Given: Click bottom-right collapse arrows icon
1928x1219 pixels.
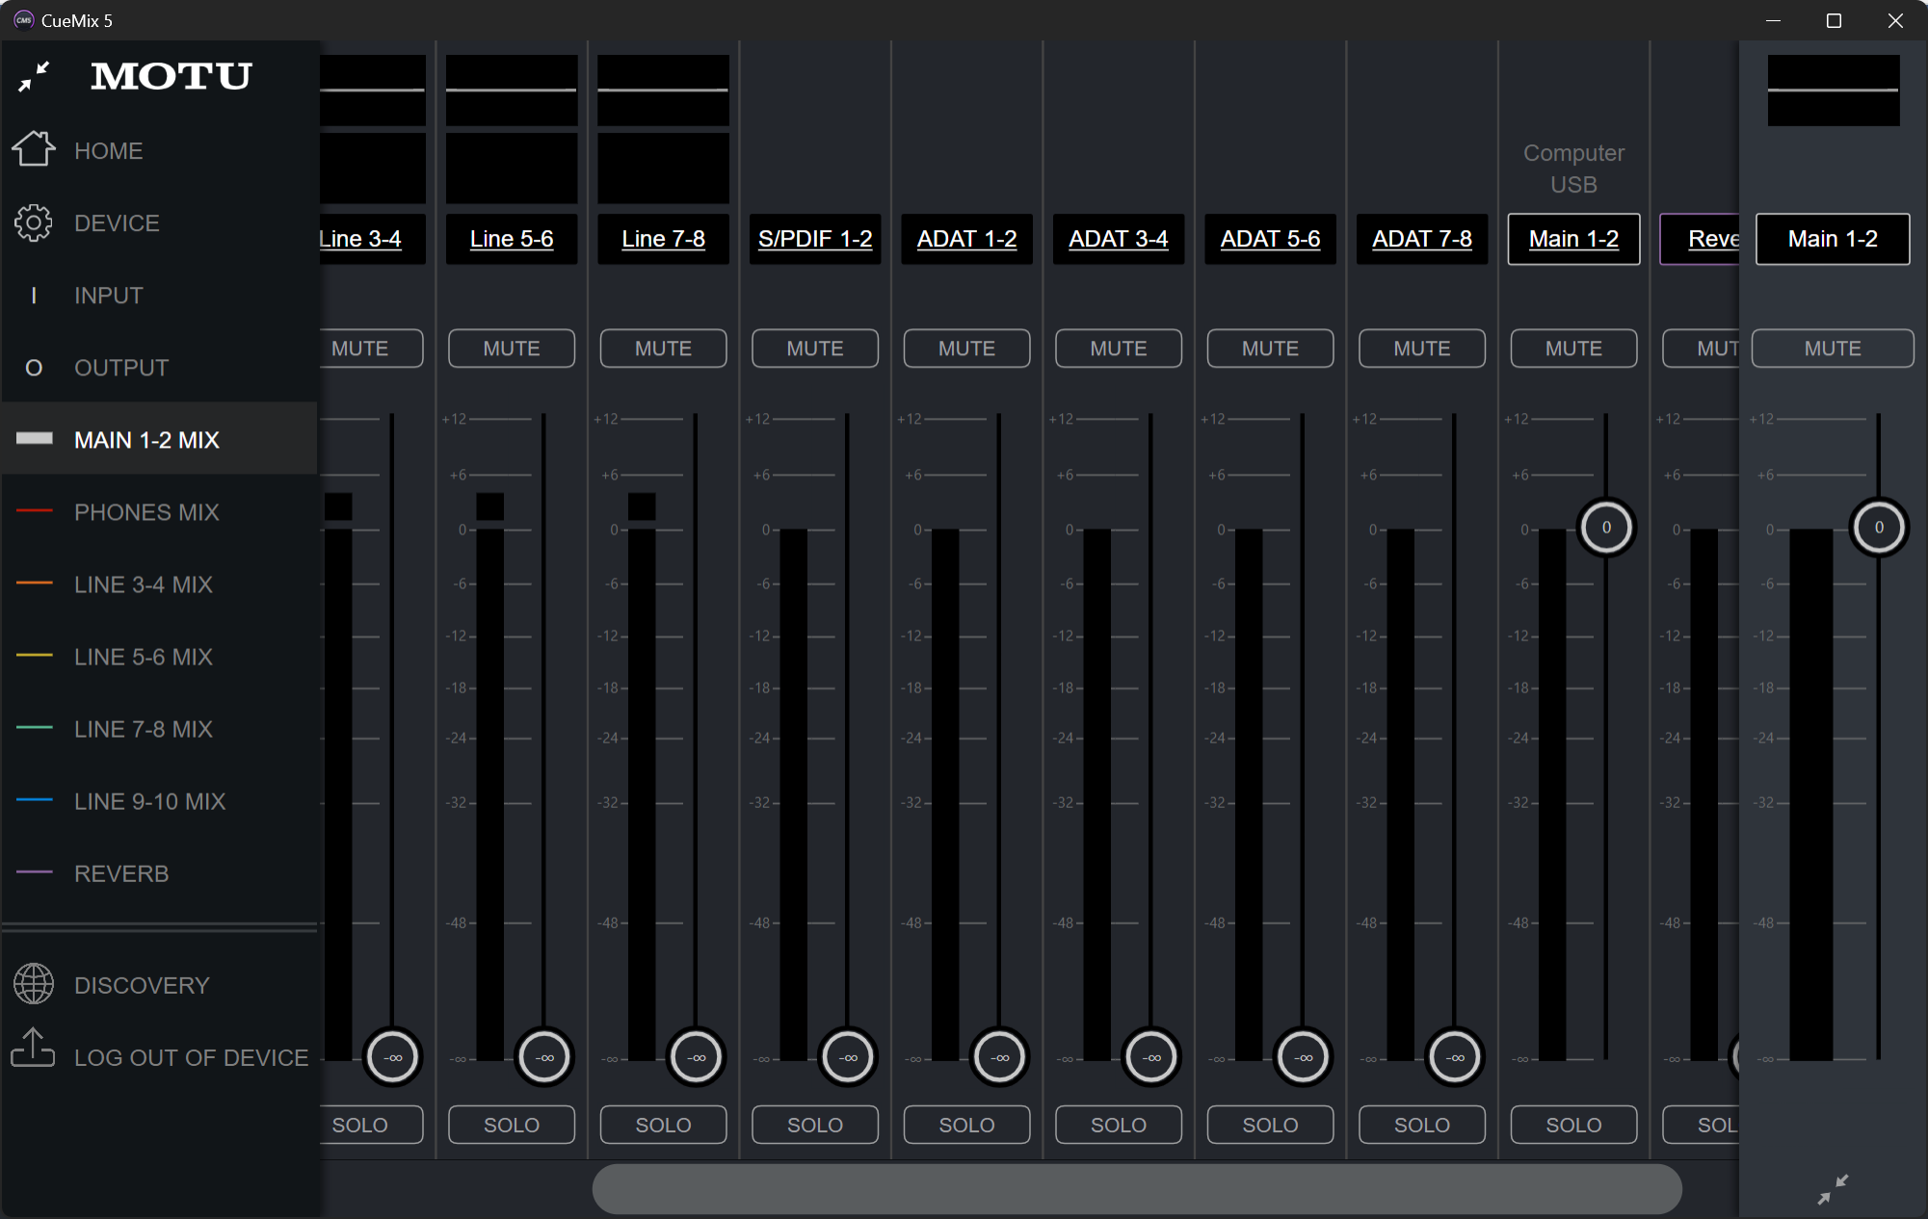Looking at the screenshot, I should [x=1833, y=1188].
